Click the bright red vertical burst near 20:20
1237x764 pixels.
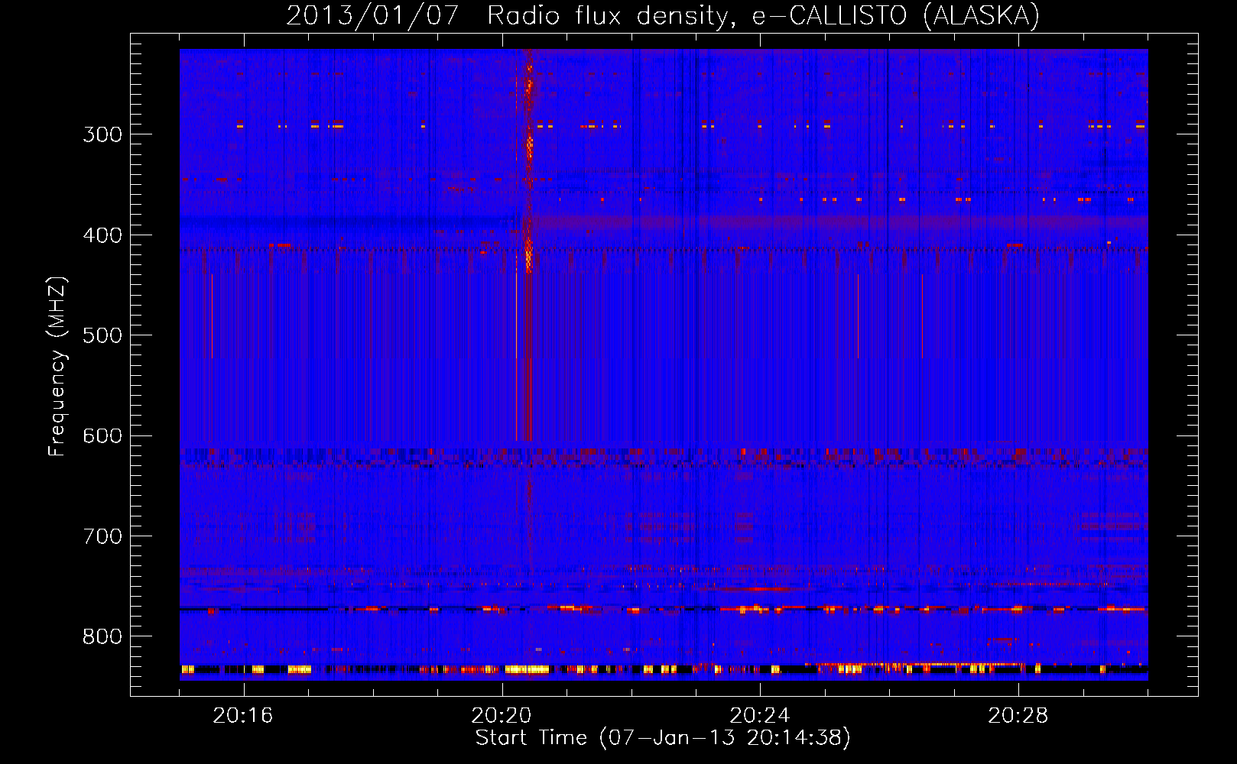[528, 244]
